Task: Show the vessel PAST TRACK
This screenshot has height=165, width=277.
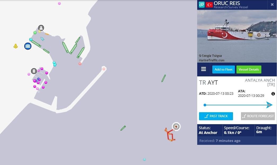Action: [216, 116]
